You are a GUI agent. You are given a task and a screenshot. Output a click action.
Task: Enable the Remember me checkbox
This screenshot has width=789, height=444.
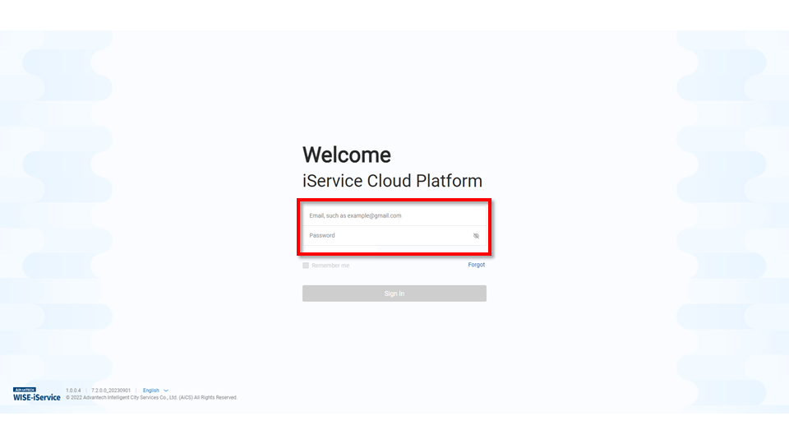click(306, 266)
